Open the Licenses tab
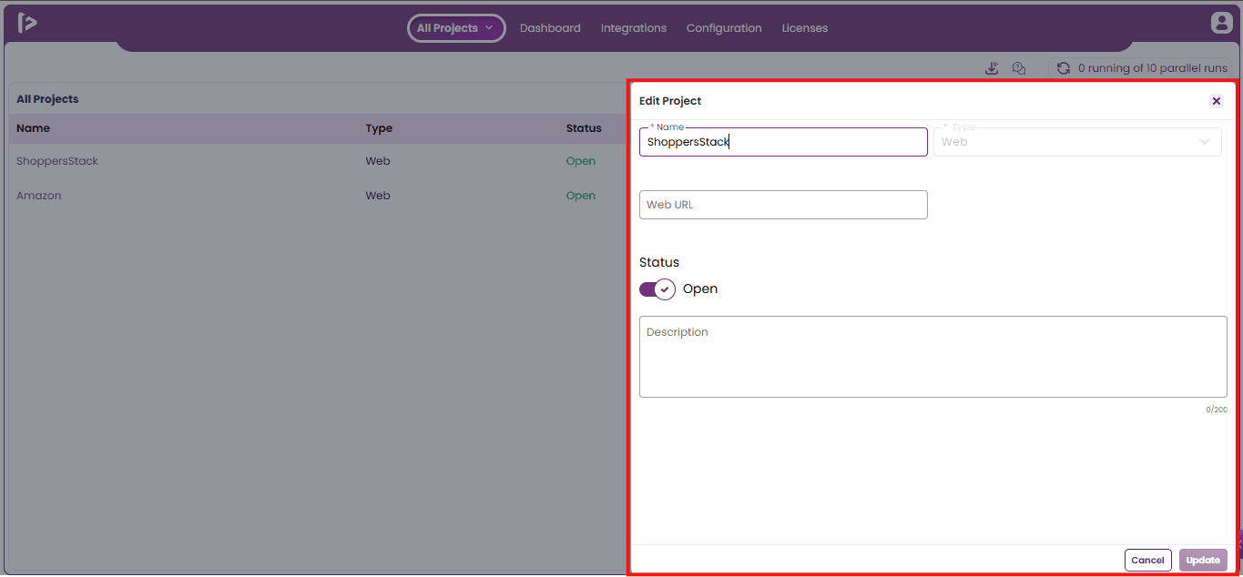The height and width of the screenshot is (577, 1243). (x=805, y=28)
